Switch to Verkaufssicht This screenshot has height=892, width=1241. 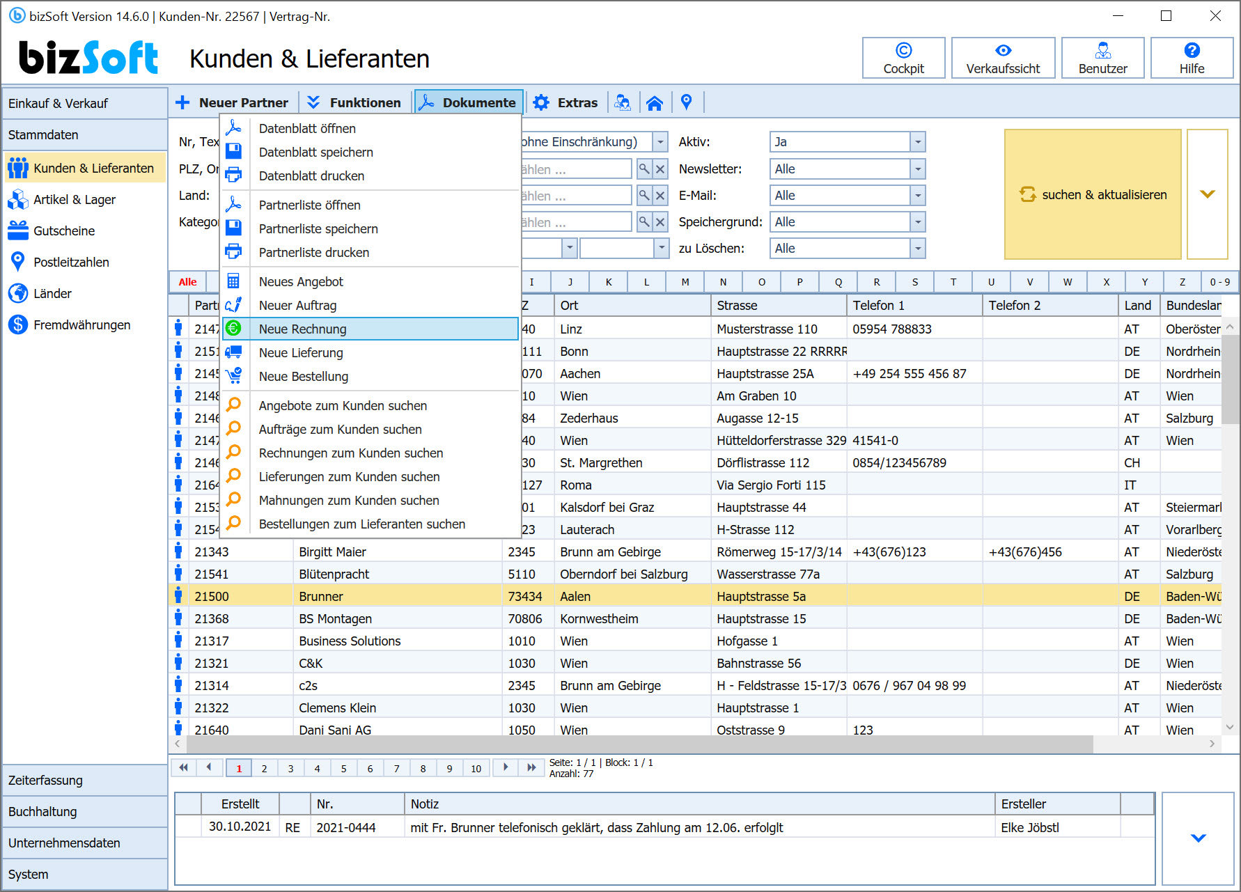point(1003,58)
